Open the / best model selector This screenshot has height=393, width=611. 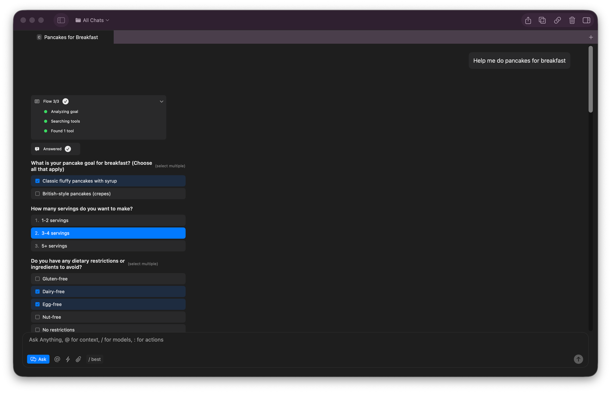pyautogui.click(x=95, y=359)
